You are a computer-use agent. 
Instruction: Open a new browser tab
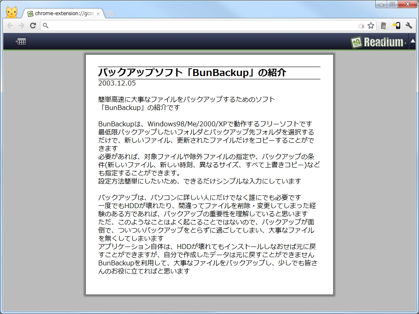[x=110, y=13]
